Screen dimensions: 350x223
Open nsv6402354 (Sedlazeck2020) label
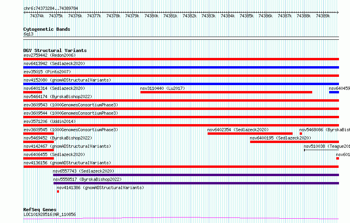pyautogui.click(x=238, y=130)
